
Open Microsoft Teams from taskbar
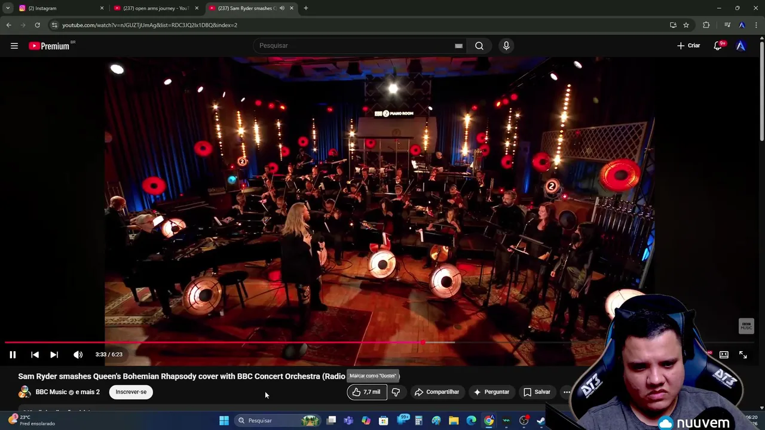tap(349, 420)
